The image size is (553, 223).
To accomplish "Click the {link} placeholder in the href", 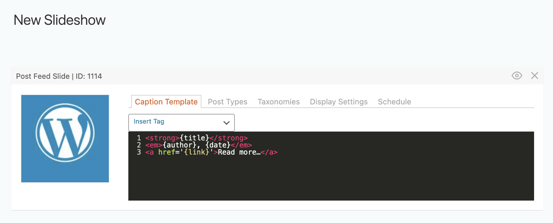I will [x=197, y=152].
